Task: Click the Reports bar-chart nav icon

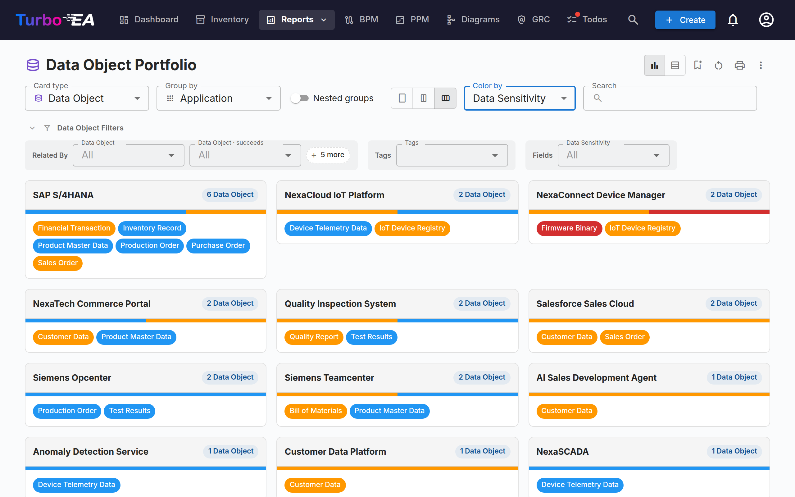Action: pyautogui.click(x=271, y=20)
